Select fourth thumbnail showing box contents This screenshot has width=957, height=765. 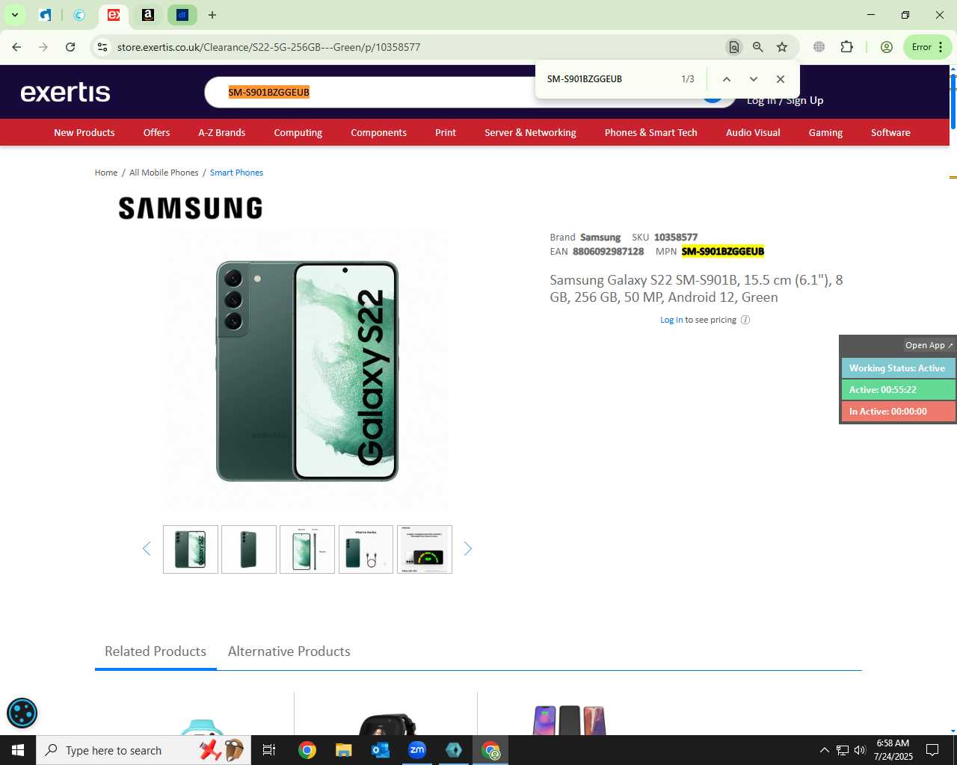(366, 550)
